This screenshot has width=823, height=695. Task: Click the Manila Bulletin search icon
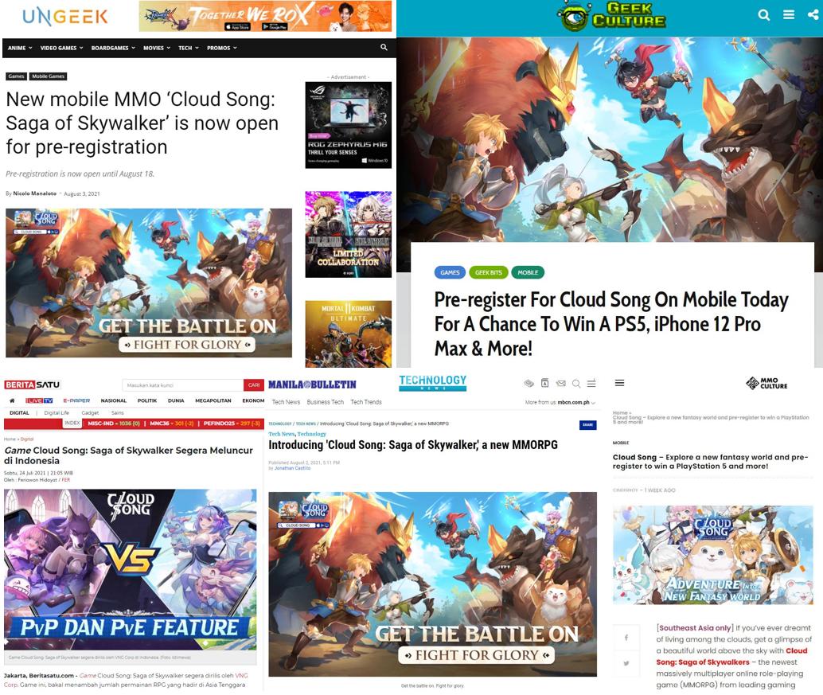click(576, 384)
